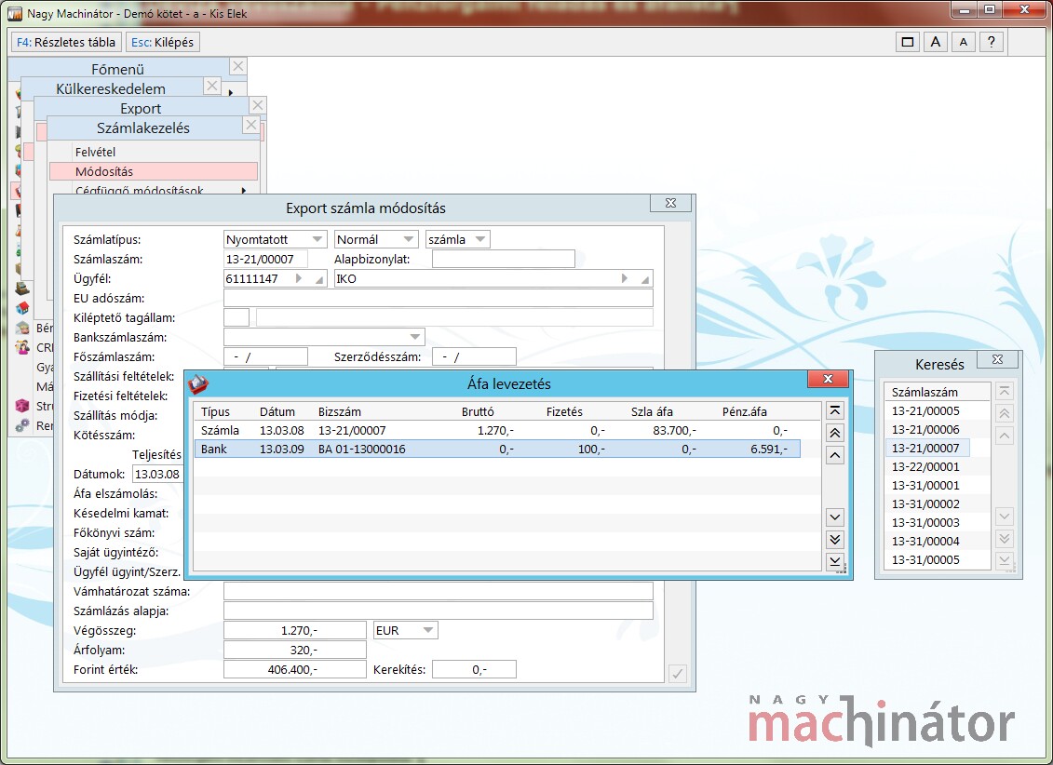Click the larger font size A icon
The width and height of the screenshot is (1053, 765).
[x=936, y=42]
